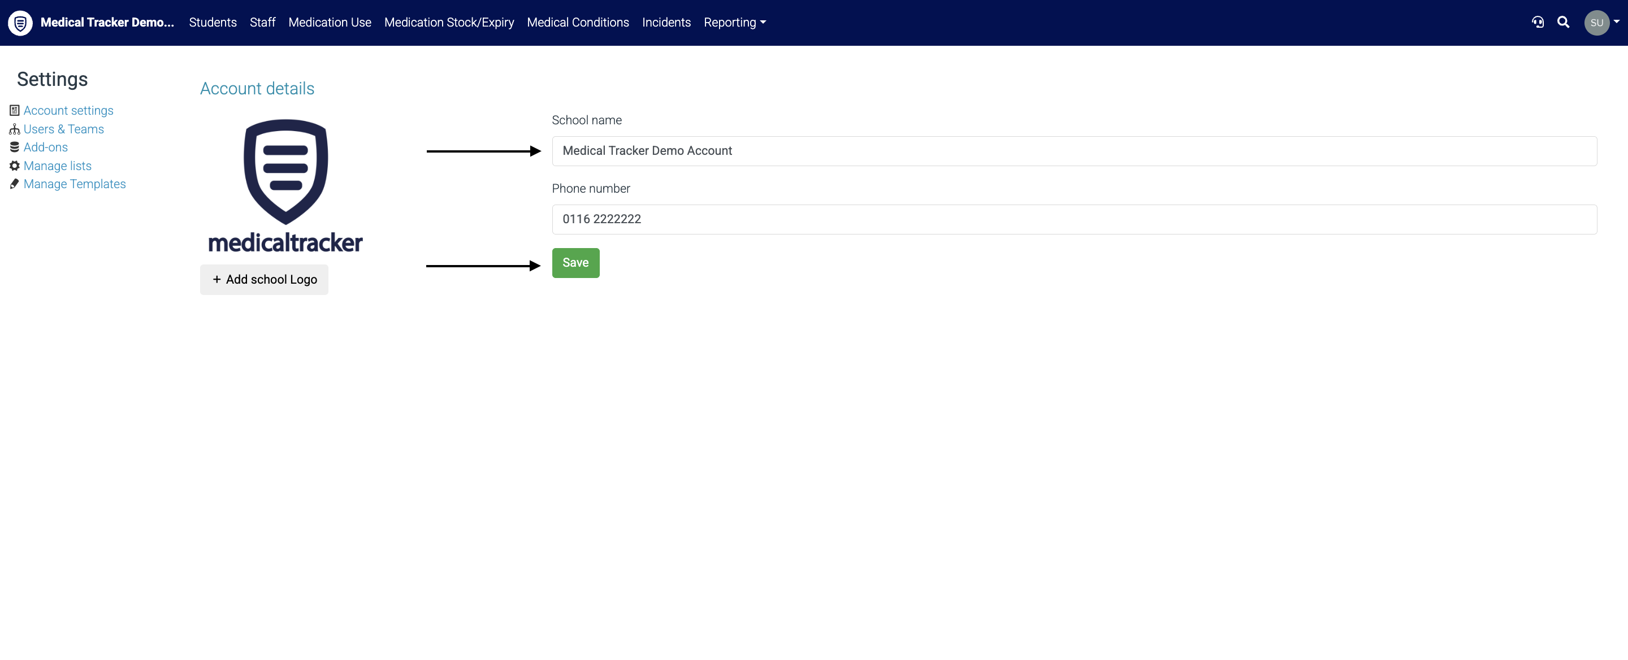The width and height of the screenshot is (1628, 660).
Task: Expand the Reporting dropdown menu
Action: click(734, 22)
